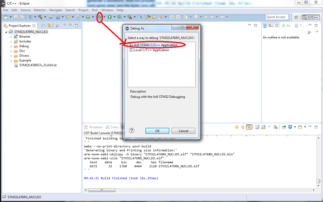Click the console next error down arrow

pyautogui.click(x=237, y=127)
